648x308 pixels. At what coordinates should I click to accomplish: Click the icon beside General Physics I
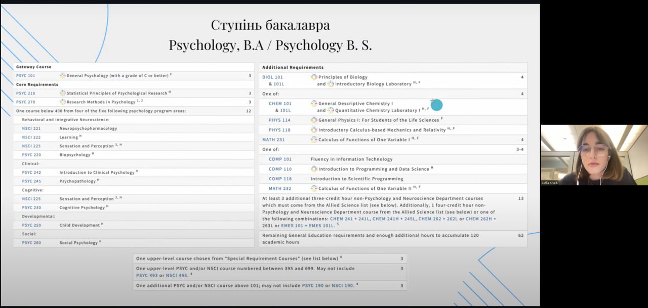tap(314, 120)
